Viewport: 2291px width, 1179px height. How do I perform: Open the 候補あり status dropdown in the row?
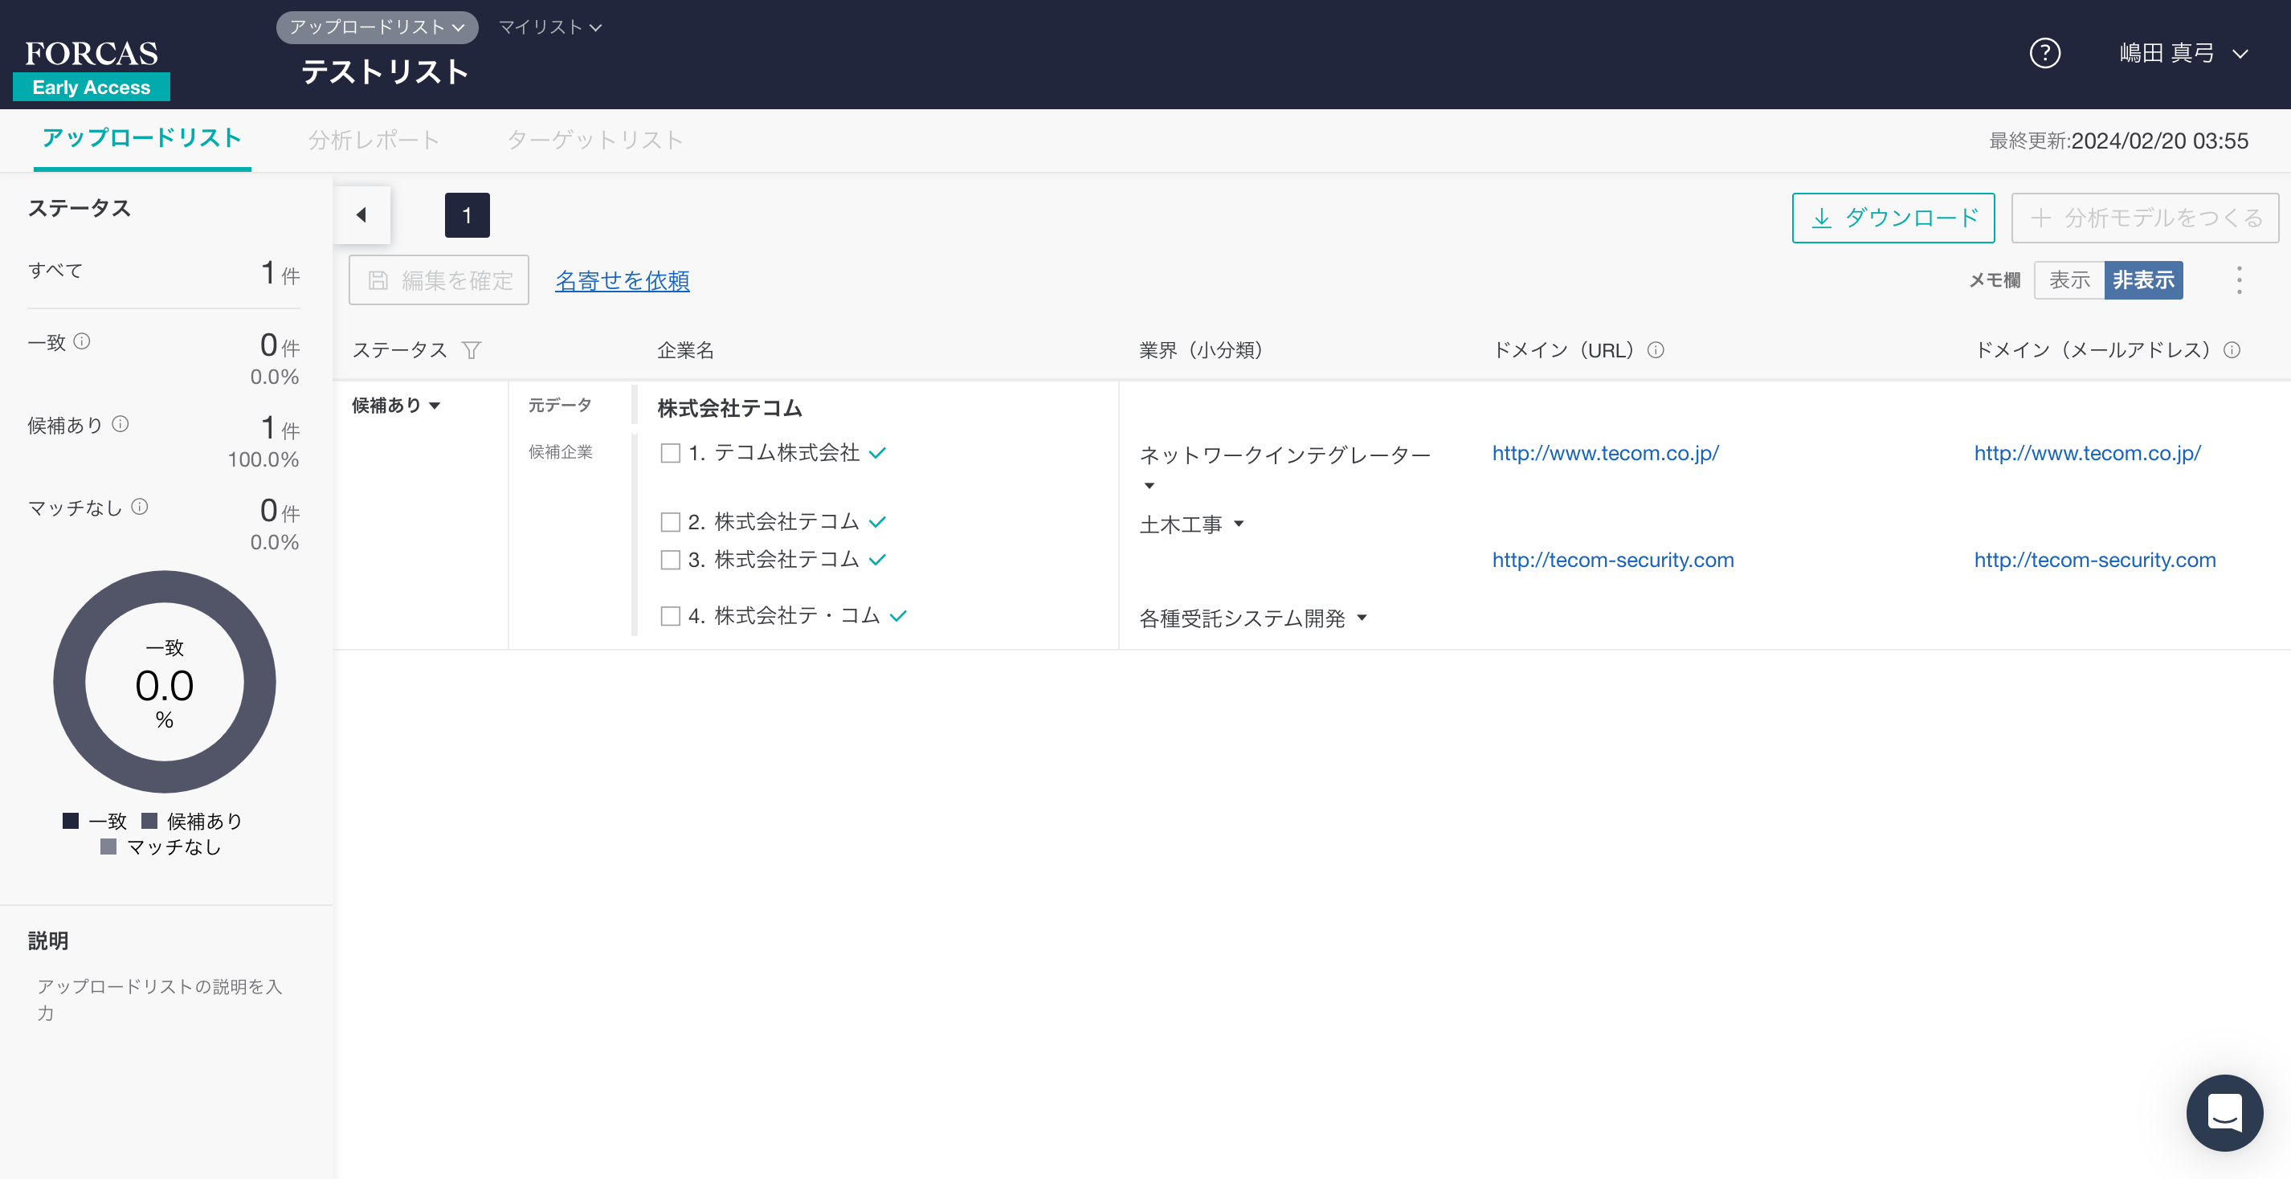point(397,406)
